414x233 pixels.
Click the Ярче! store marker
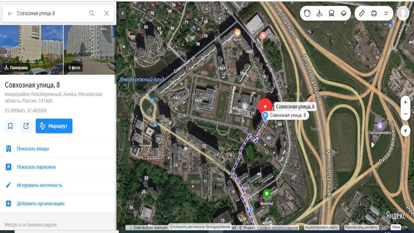237,33
